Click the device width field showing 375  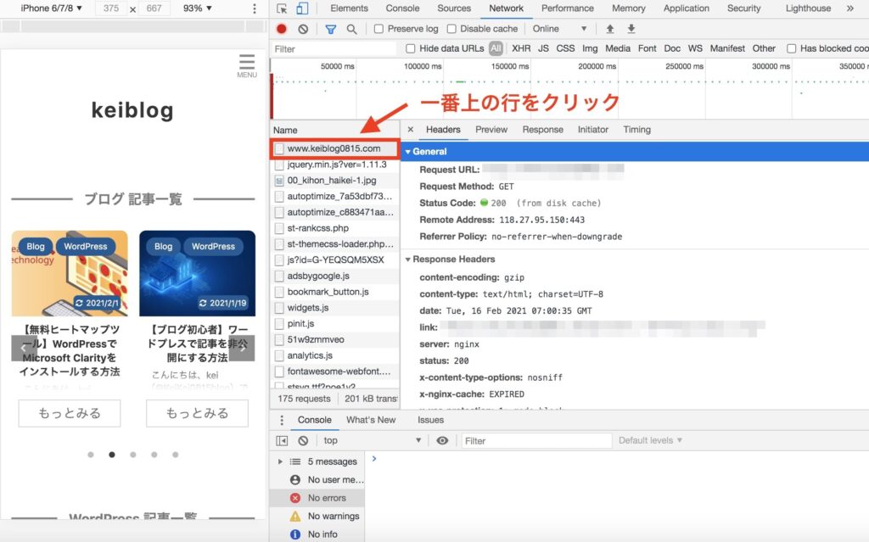pyautogui.click(x=111, y=8)
